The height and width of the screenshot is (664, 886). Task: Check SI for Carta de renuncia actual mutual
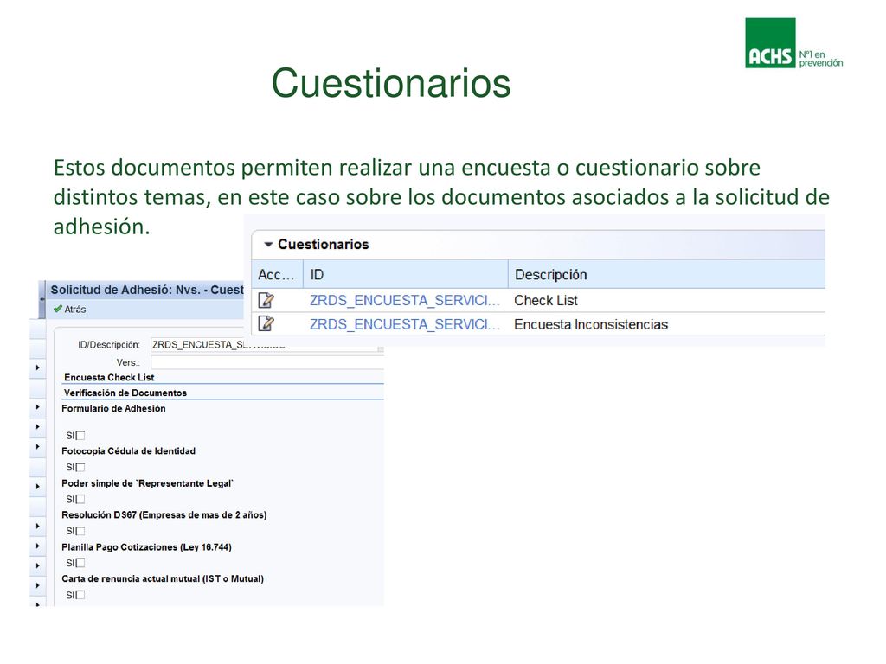tap(80, 595)
